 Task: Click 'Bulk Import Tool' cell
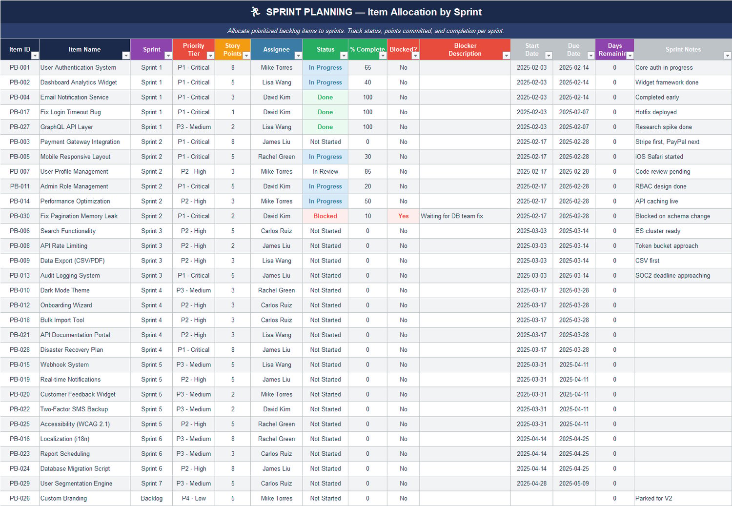coord(84,320)
